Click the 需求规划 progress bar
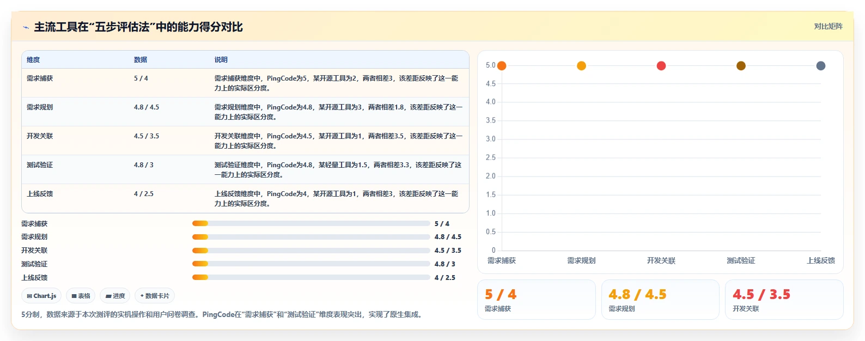 (311, 237)
